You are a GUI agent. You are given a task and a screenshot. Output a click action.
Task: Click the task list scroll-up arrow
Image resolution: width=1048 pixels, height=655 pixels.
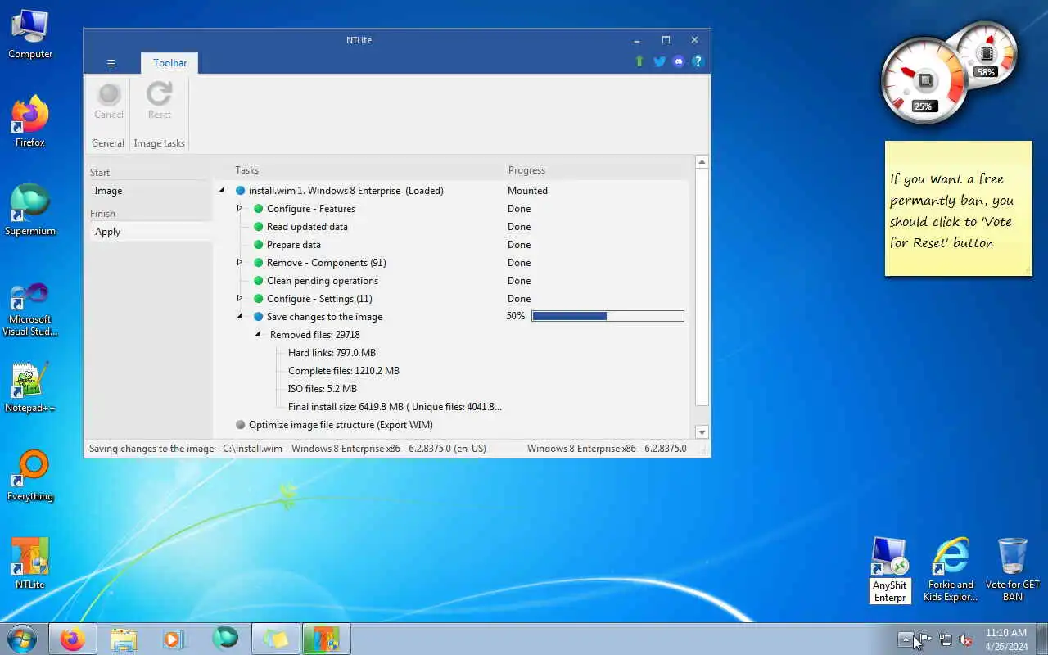702,162
